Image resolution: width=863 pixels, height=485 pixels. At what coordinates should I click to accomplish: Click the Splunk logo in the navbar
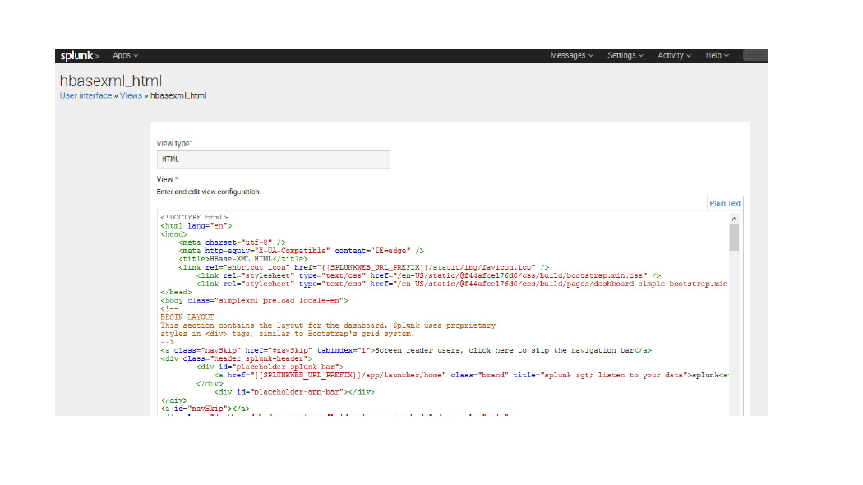tap(78, 56)
